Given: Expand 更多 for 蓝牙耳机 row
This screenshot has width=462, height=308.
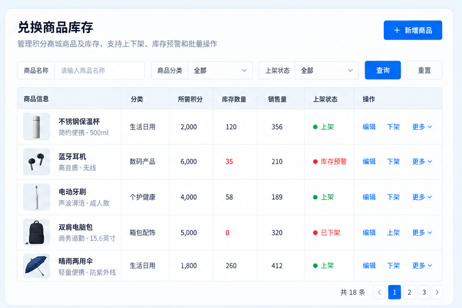Looking at the screenshot, I should tap(422, 161).
